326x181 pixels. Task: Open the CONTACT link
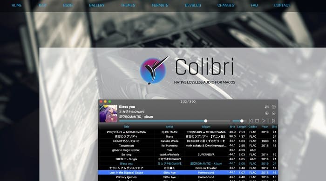tap(282, 6)
